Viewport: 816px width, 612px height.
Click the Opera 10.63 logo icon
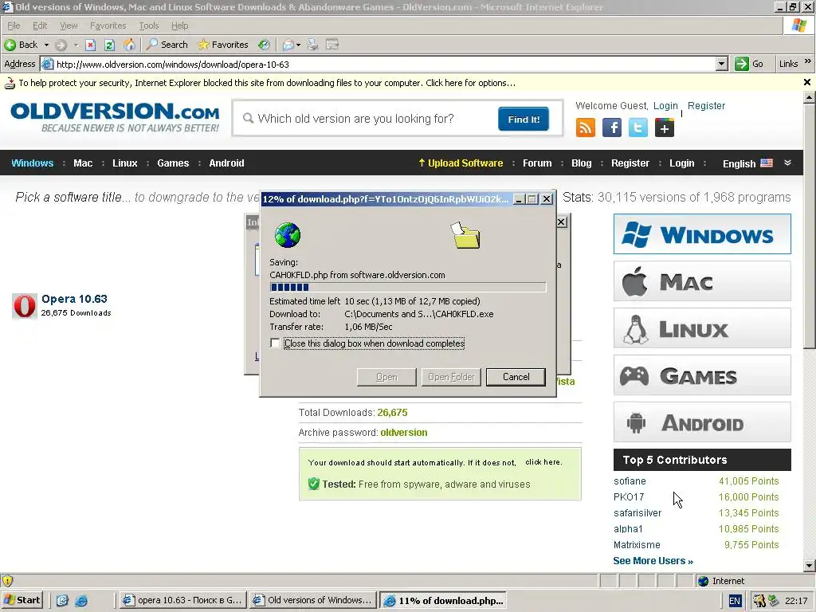click(x=25, y=305)
